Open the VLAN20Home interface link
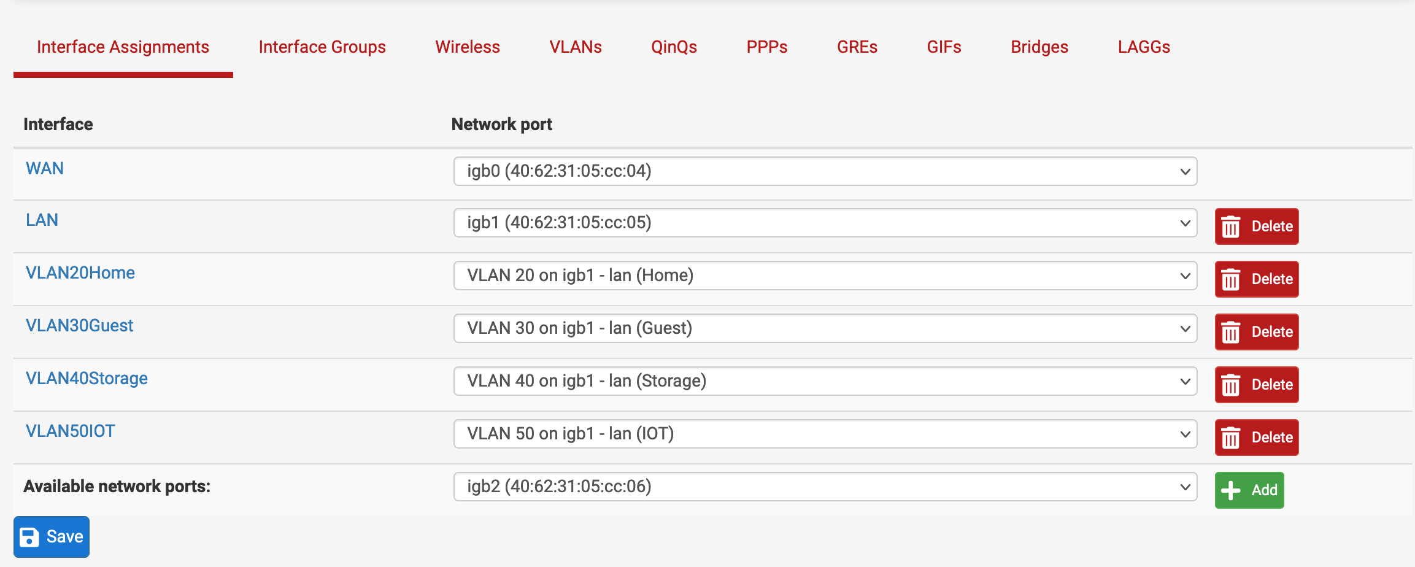Viewport: 1415px width, 567px height. click(80, 273)
